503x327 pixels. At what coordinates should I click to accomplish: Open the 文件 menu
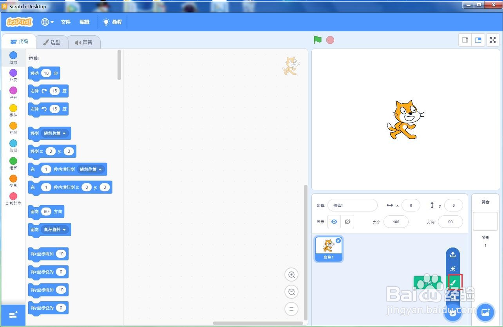pyautogui.click(x=66, y=22)
